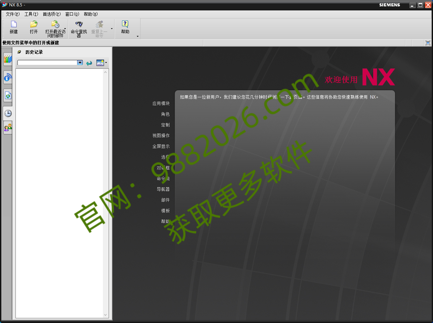Click the 重复上一命令 repeat command icon

99,24
